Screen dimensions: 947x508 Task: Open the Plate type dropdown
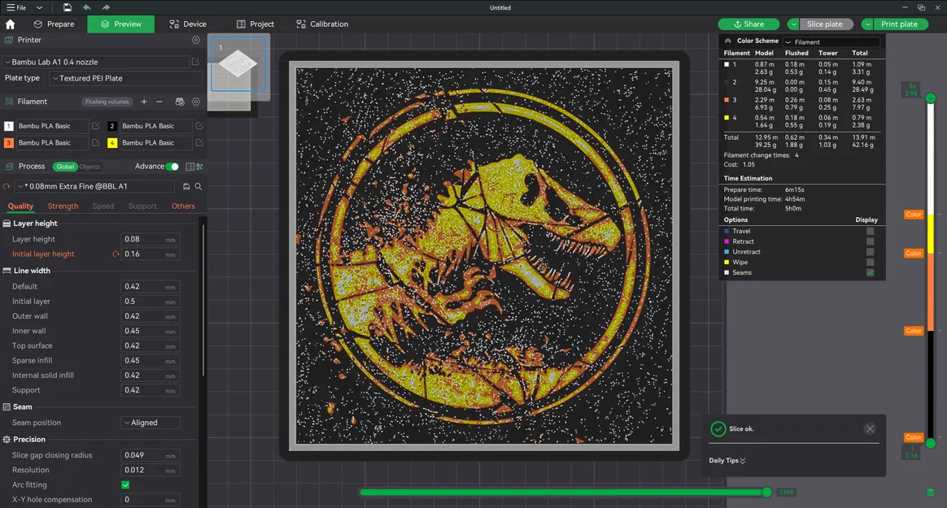pyautogui.click(x=122, y=78)
